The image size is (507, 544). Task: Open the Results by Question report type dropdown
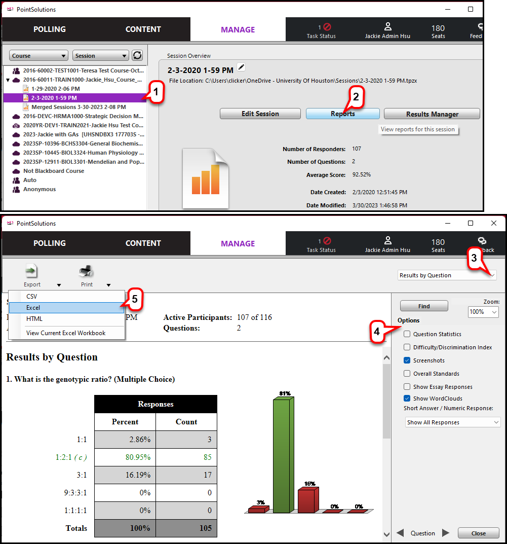click(x=447, y=275)
